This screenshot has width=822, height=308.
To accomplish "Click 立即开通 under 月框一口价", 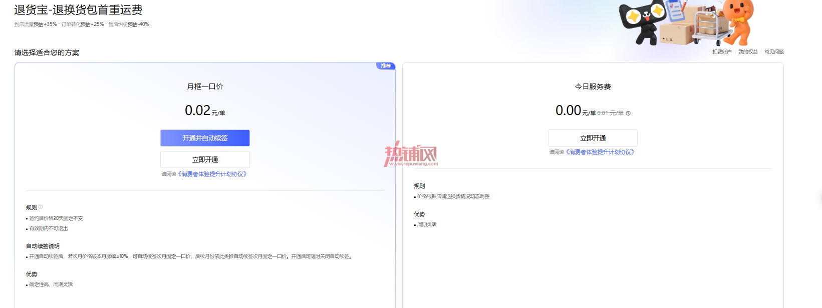I will tap(205, 159).
